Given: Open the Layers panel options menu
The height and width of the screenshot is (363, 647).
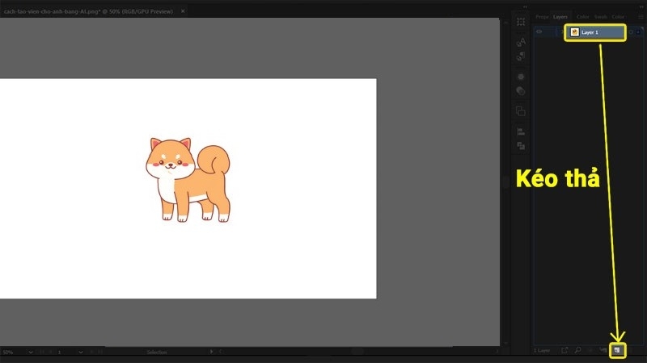Looking at the screenshot, I should (639, 16).
